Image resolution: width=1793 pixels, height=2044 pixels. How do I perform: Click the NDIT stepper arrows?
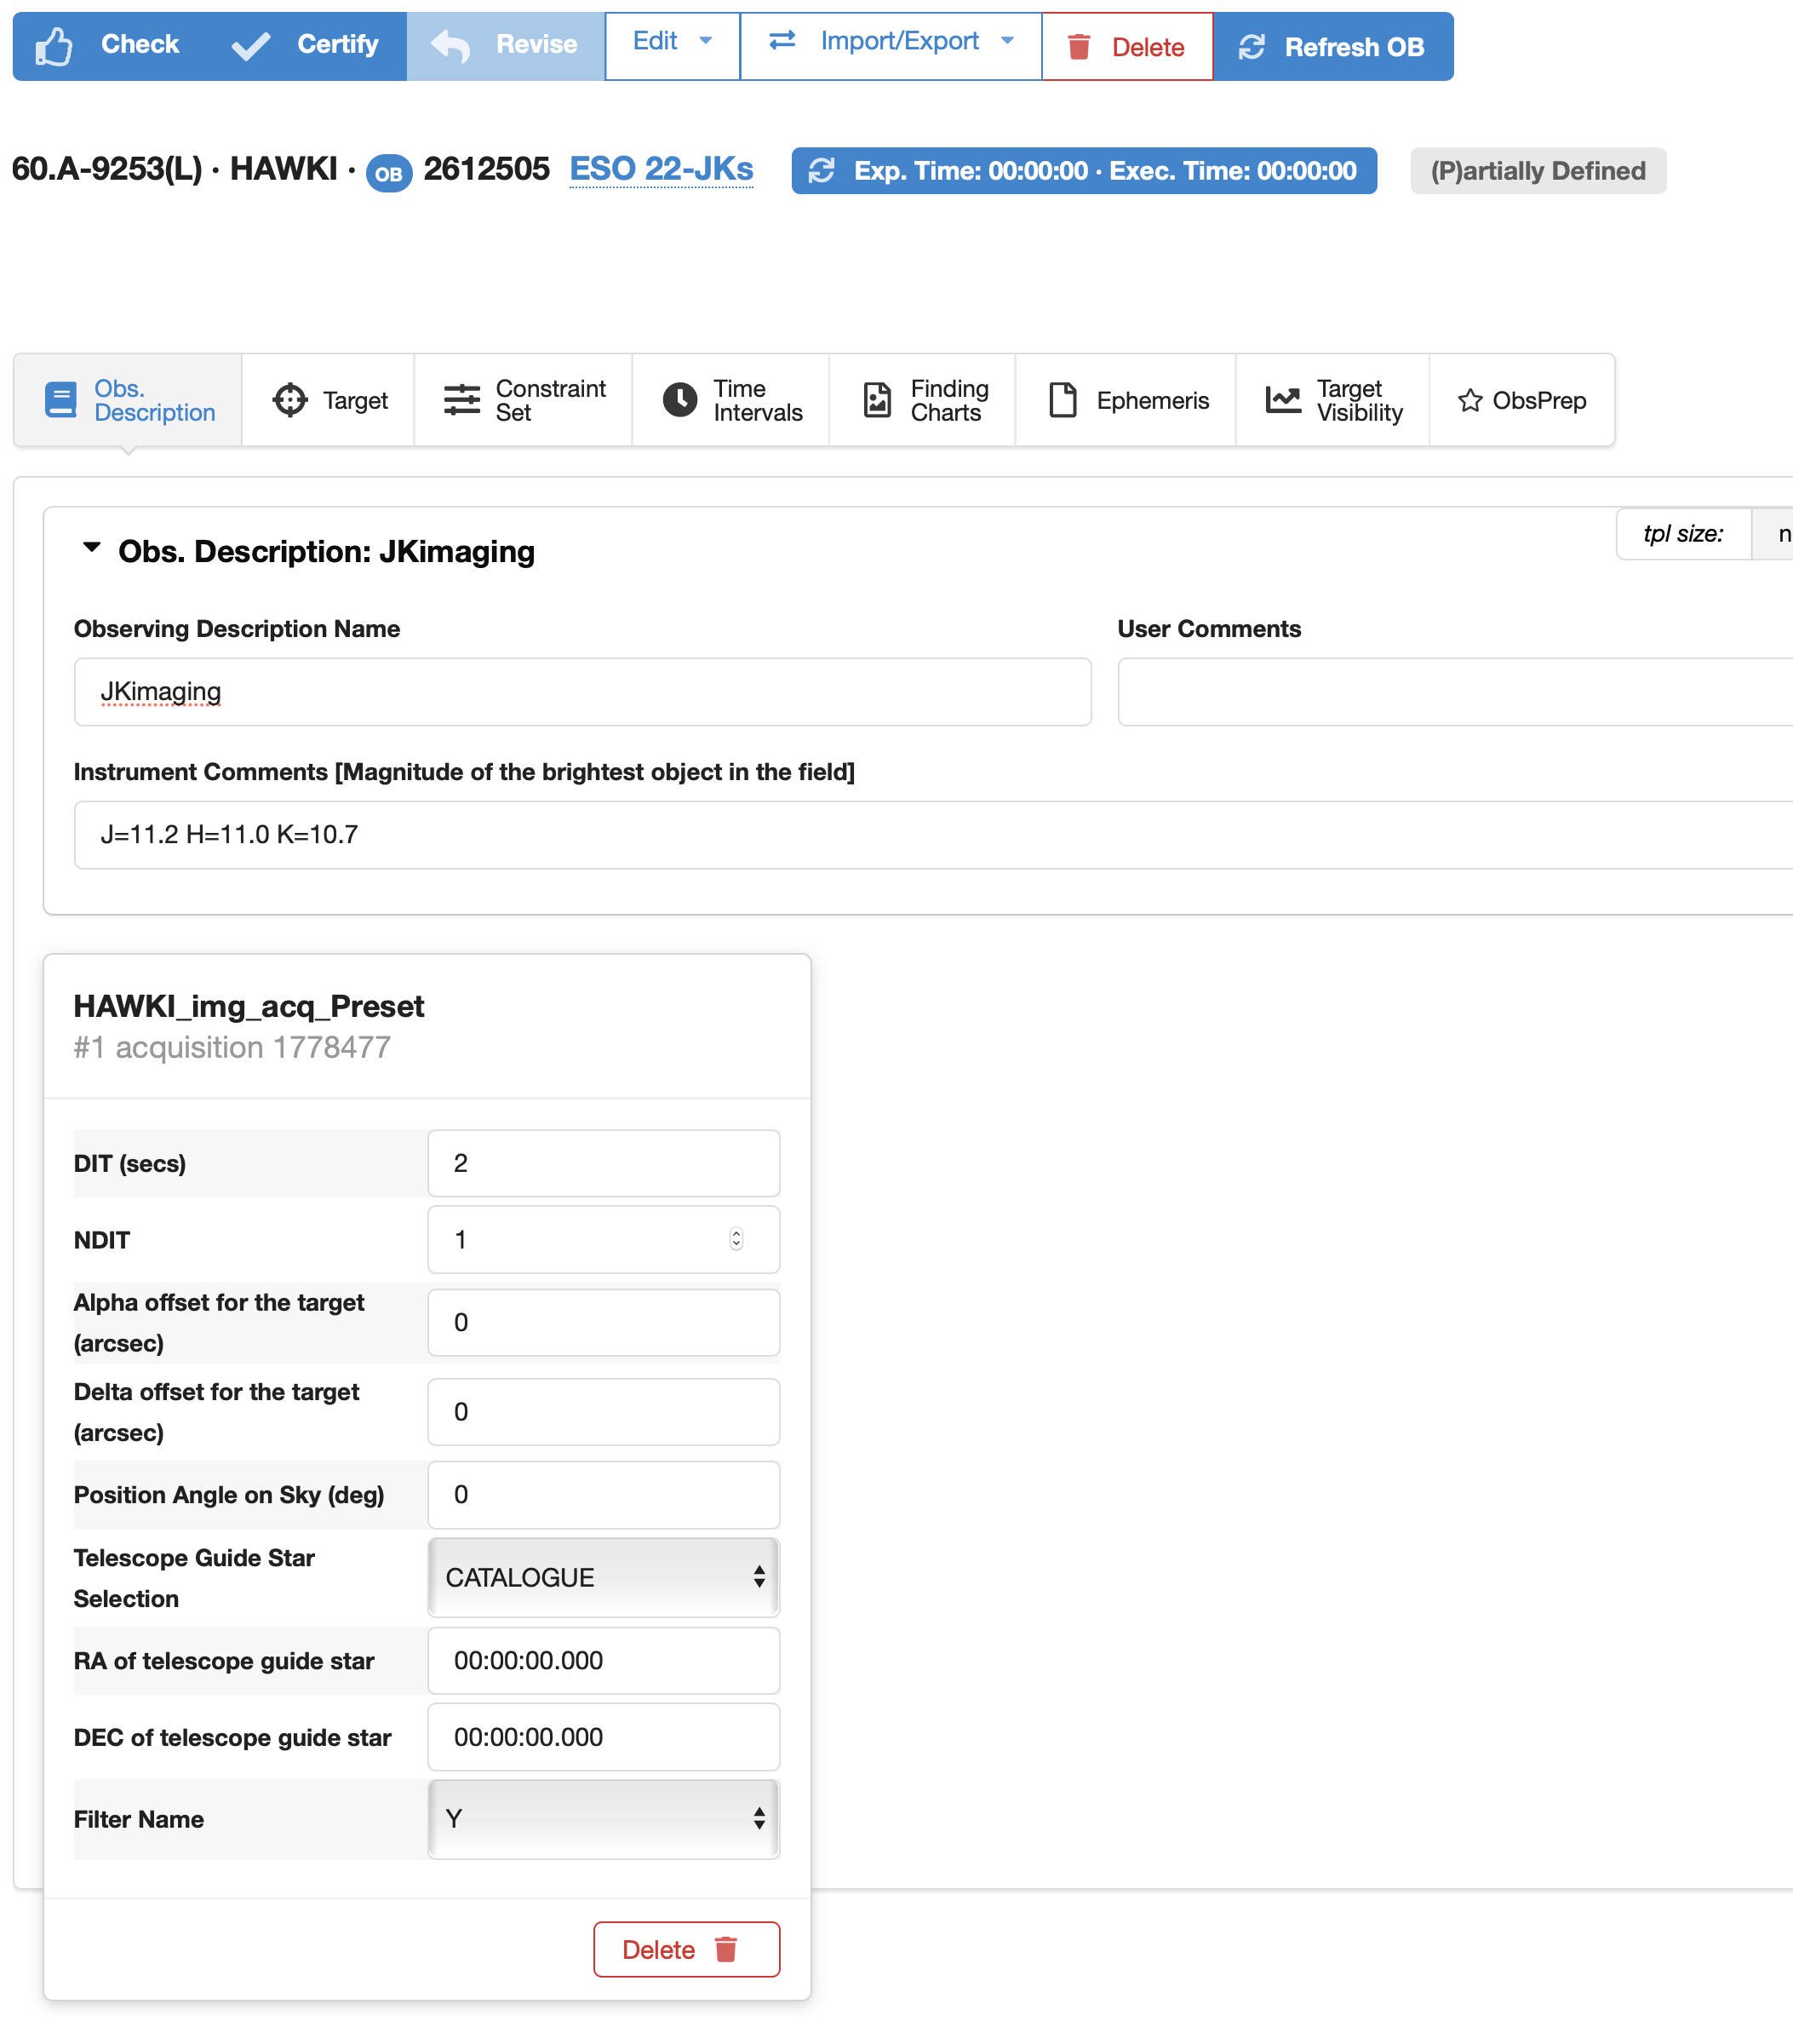pos(736,1239)
